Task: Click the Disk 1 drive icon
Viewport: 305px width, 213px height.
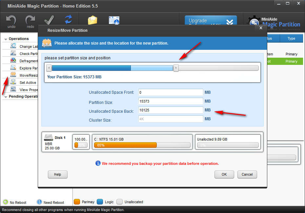Action: point(49,137)
